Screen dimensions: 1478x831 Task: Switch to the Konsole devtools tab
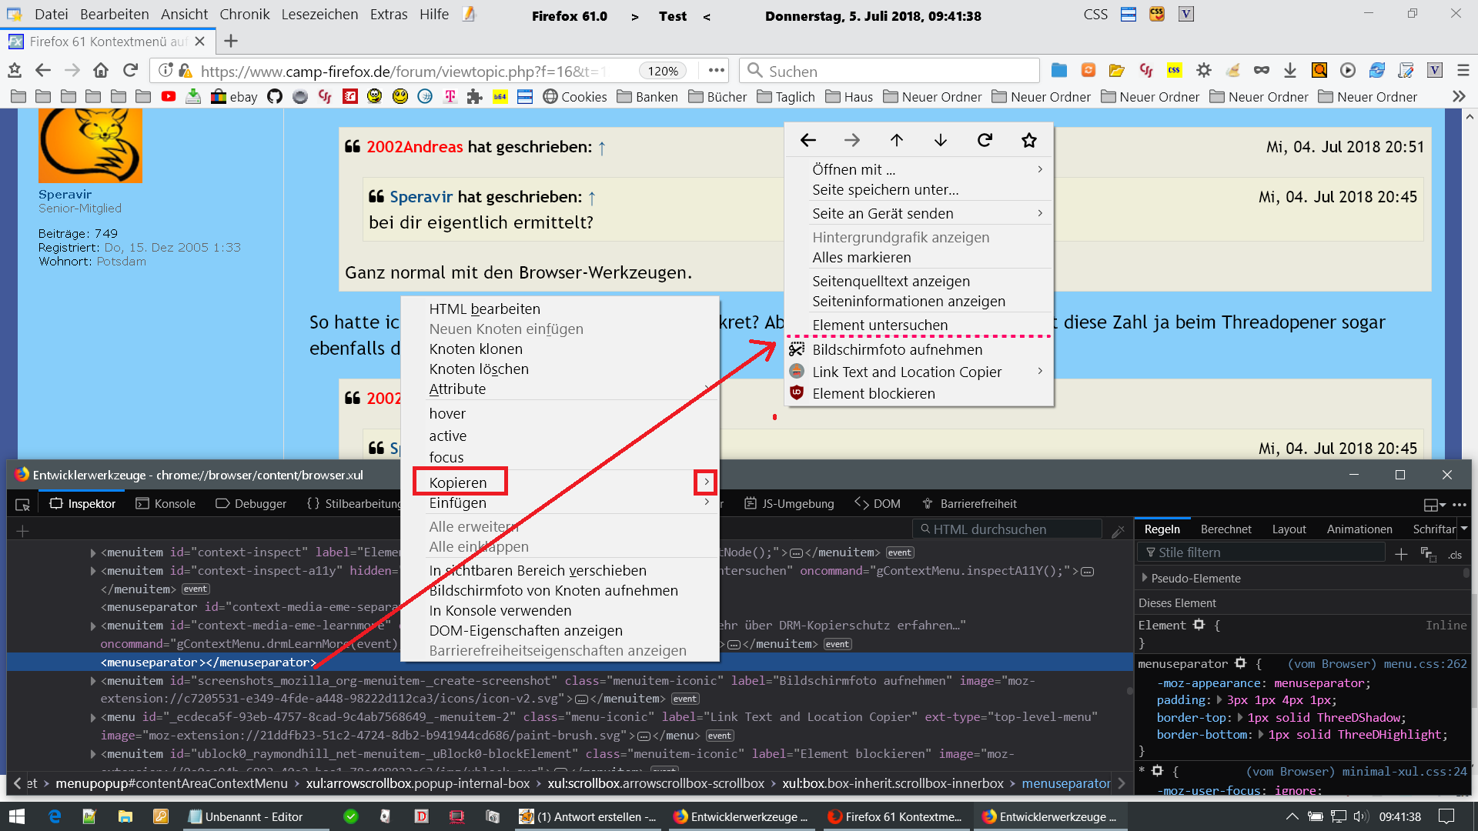coord(166,504)
